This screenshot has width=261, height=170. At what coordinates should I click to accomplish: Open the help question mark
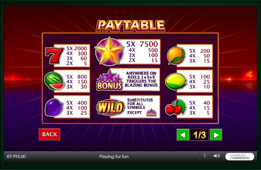click(205, 156)
